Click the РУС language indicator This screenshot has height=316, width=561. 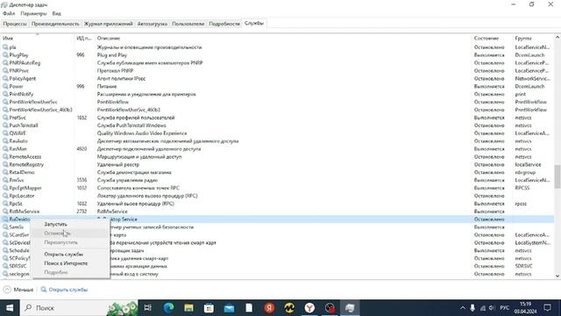505,308
